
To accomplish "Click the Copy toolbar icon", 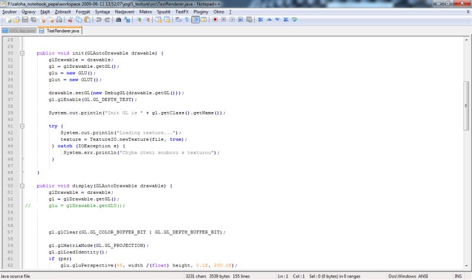I will [x=78, y=19].
